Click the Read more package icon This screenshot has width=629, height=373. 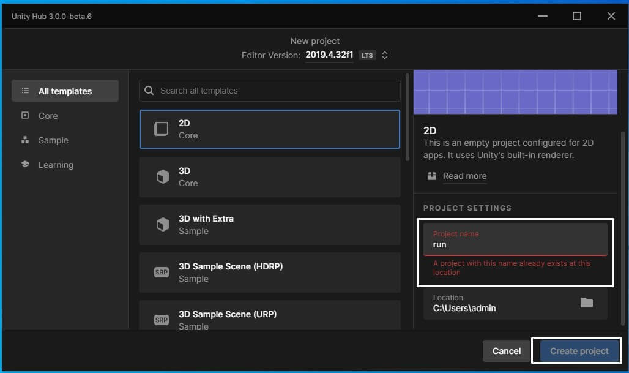click(431, 176)
